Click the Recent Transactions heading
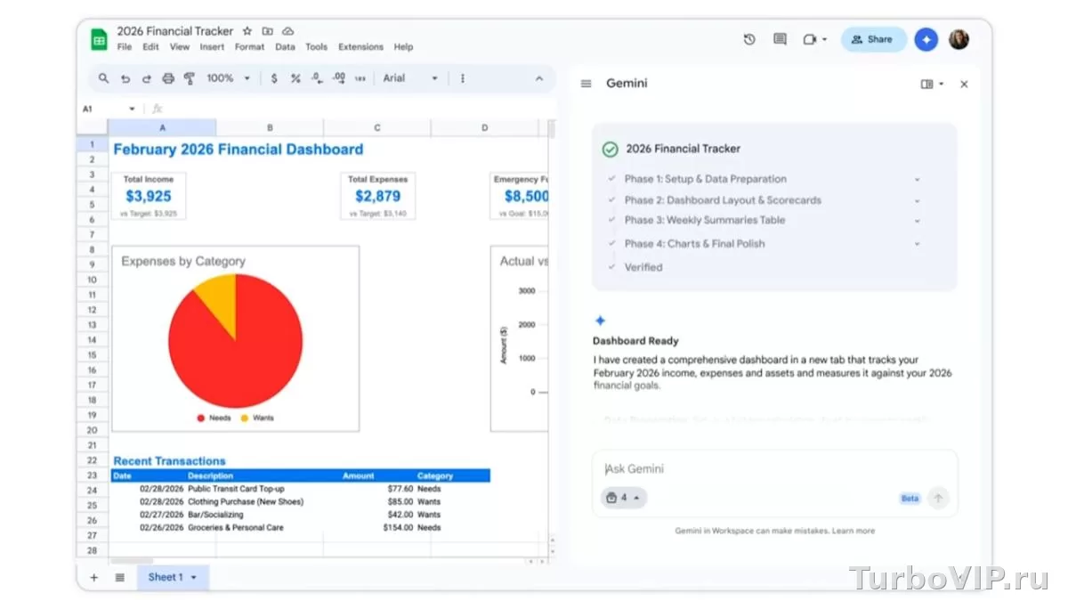 click(x=169, y=461)
